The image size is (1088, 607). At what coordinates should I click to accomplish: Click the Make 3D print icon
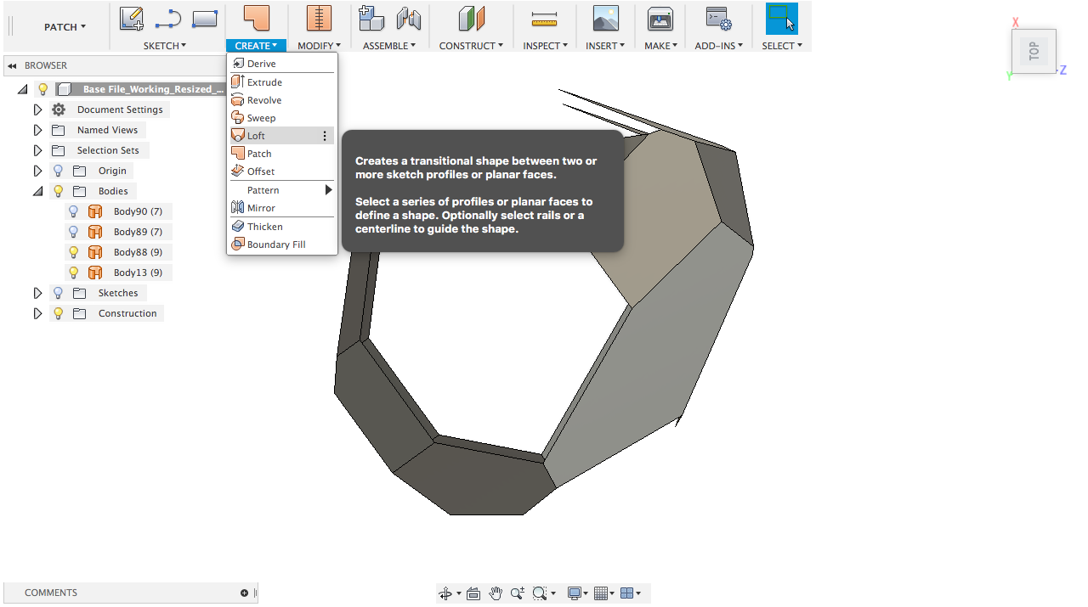(x=660, y=19)
